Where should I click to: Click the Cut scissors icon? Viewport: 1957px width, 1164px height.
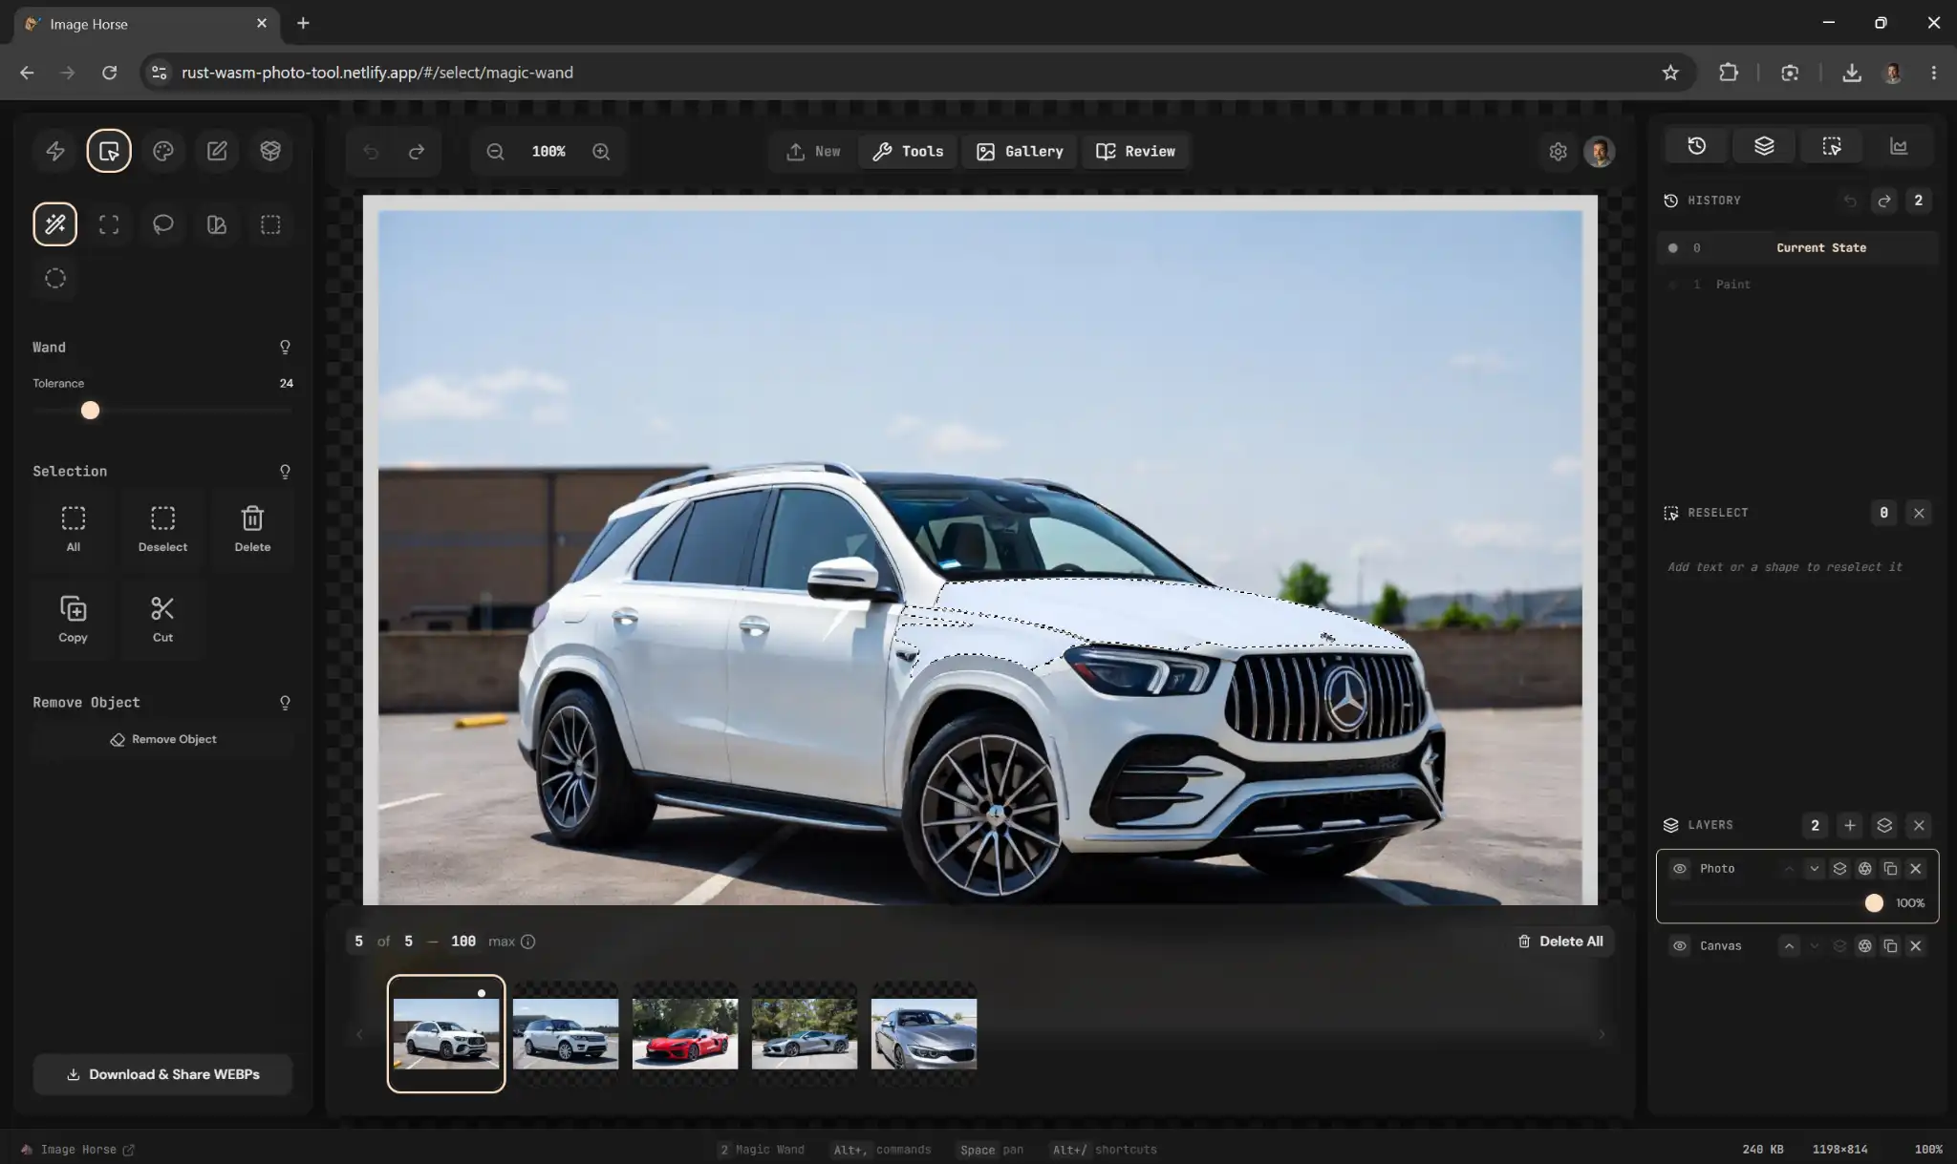(163, 609)
